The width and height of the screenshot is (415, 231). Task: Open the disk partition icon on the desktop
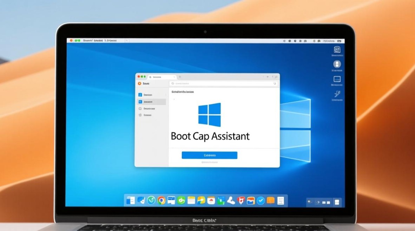(x=336, y=64)
